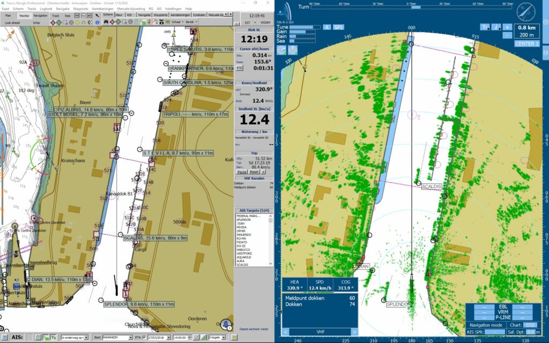Click the bell notification icon on the chart
This screenshot has height=343, width=549.
pyautogui.click(x=226, y=324)
